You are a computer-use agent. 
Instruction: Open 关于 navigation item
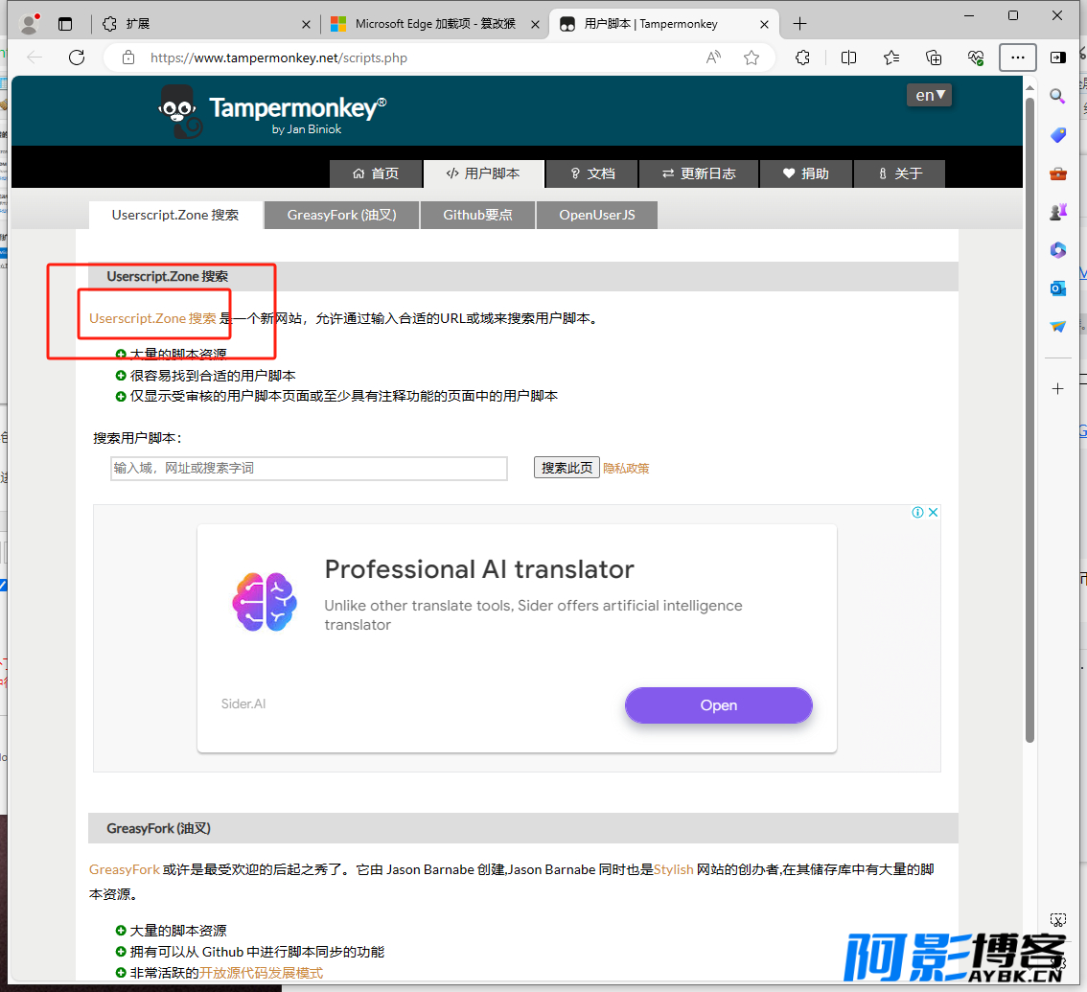pos(899,173)
